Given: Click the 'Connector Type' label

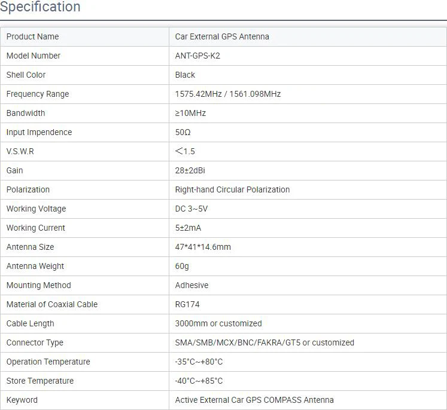Looking at the screenshot, I should (x=35, y=342).
